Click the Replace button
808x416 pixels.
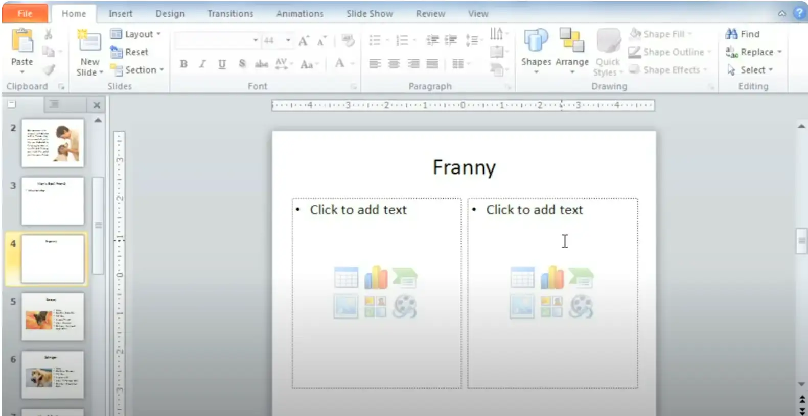(x=754, y=52)
